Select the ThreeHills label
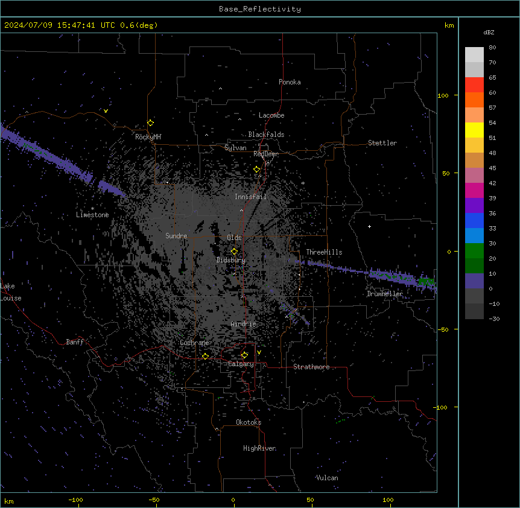The height and width of the screenshot is (508, 520). click(x=324, y=252)
